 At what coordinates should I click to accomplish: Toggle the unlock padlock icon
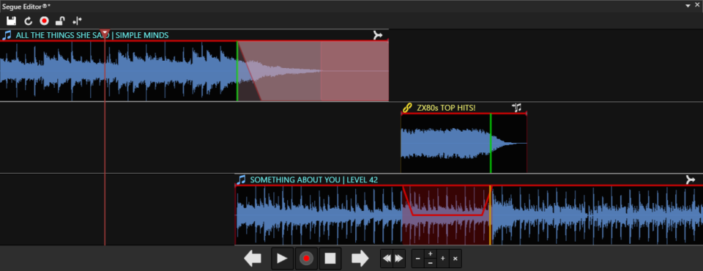coord(60,21)
